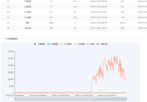Click the 30,000 y-axis label

(x=11, y=51)
